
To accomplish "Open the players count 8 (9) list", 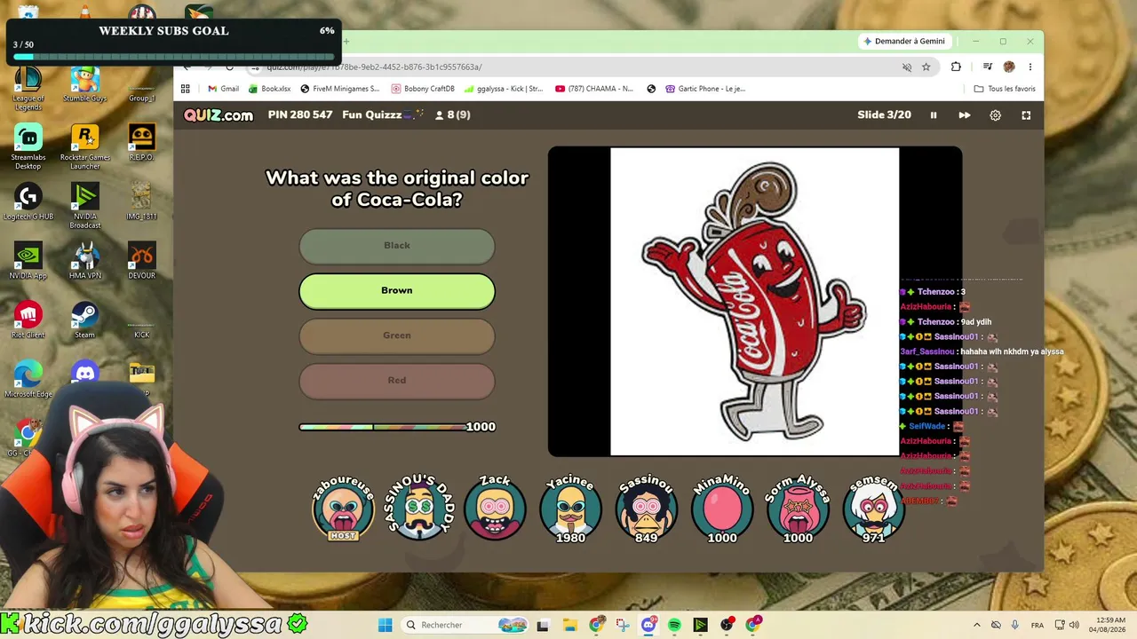I will (452, 115).
